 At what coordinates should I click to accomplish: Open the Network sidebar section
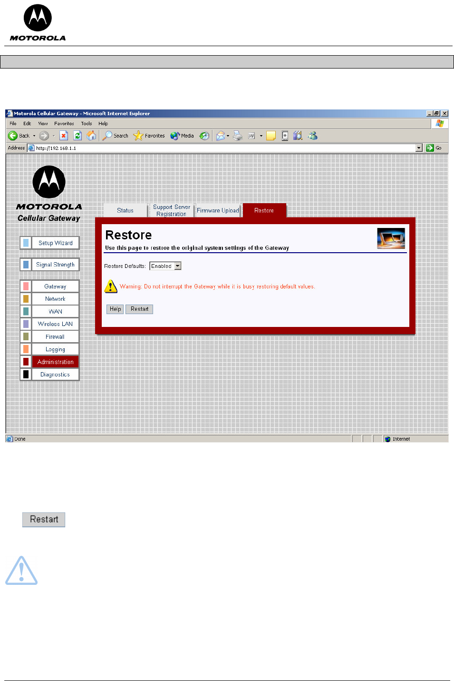point(55,299)
